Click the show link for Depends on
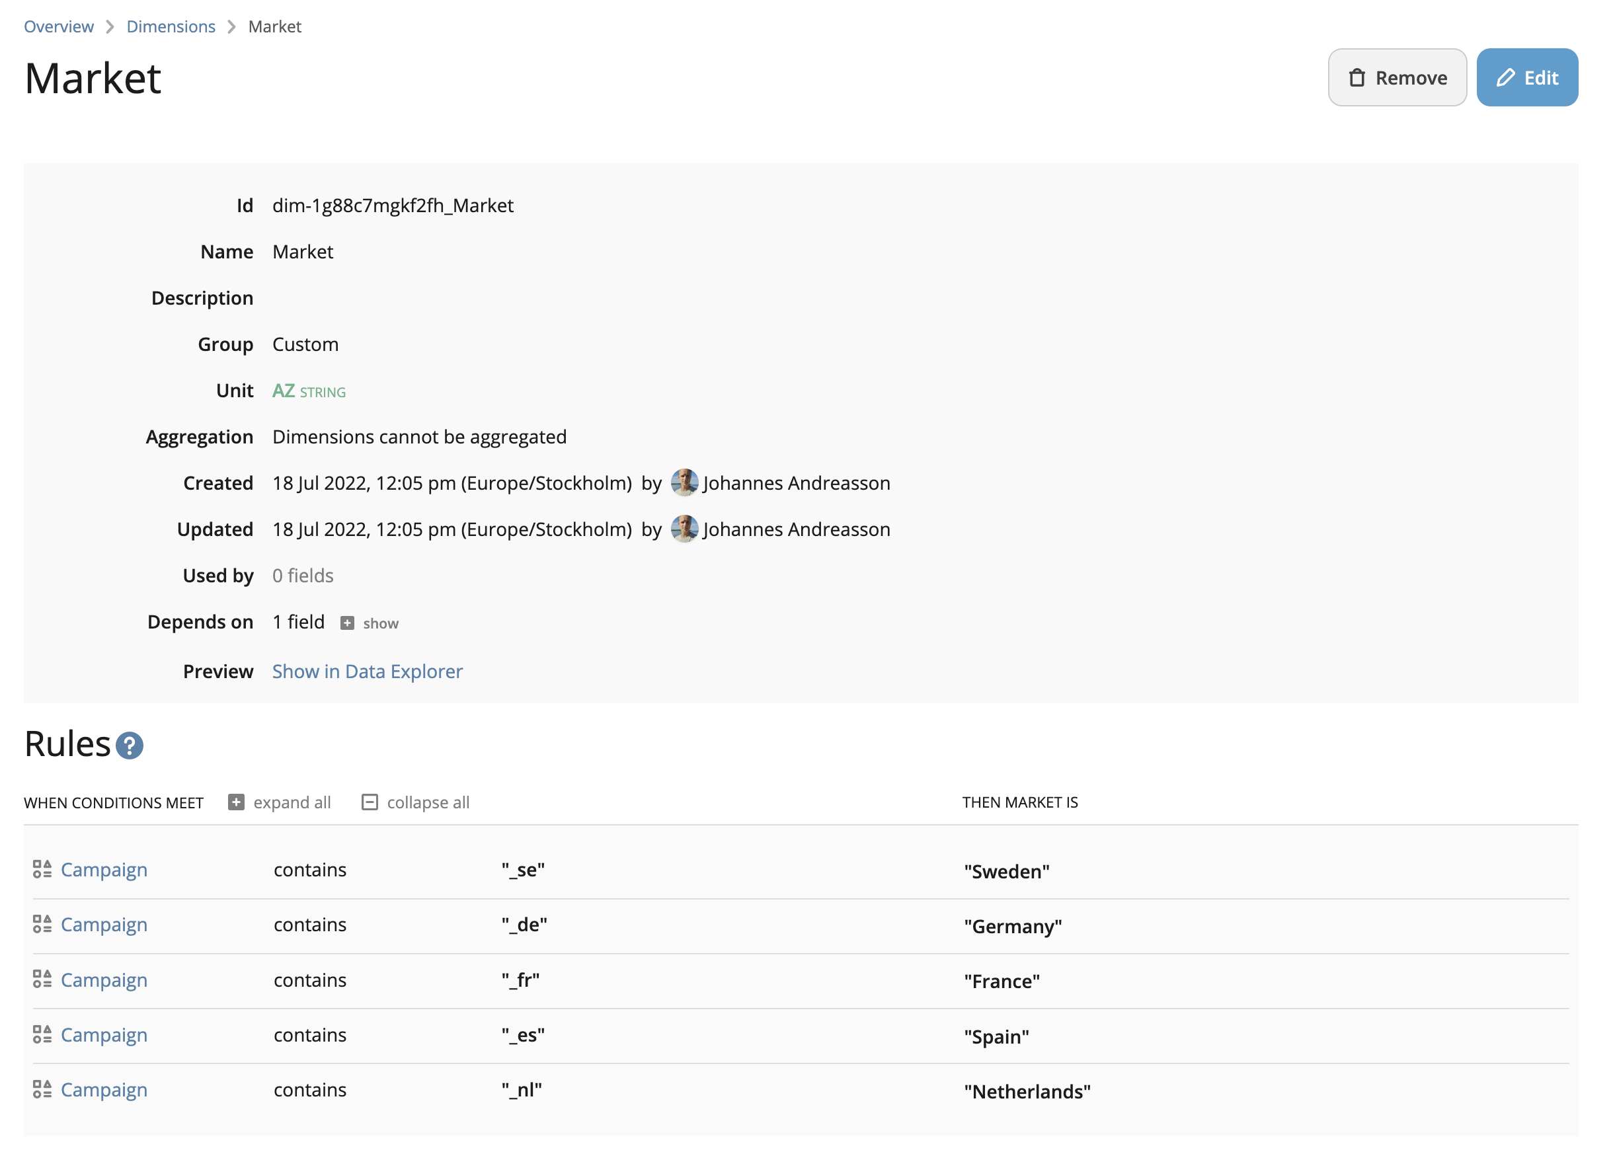 [x=381, y=623]
